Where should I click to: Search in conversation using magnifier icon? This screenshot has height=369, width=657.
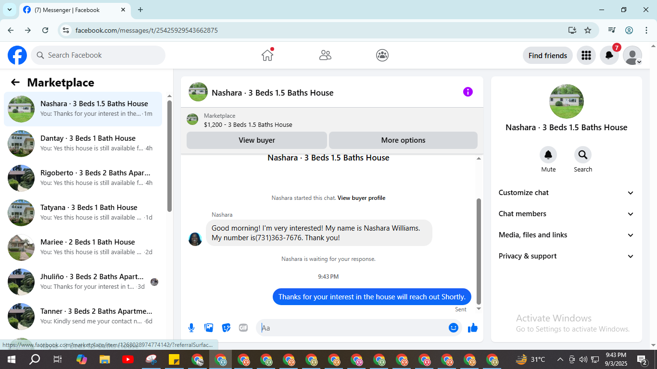[583, 155]
